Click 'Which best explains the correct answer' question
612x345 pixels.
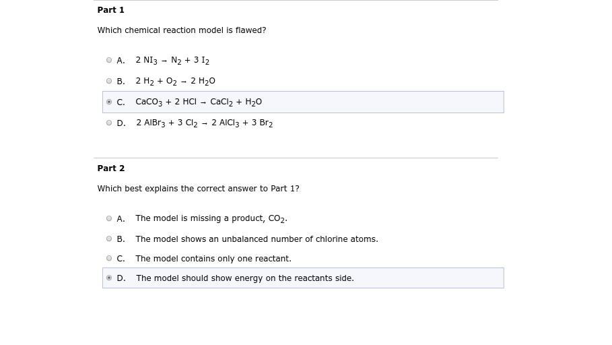tap(198, 189)
